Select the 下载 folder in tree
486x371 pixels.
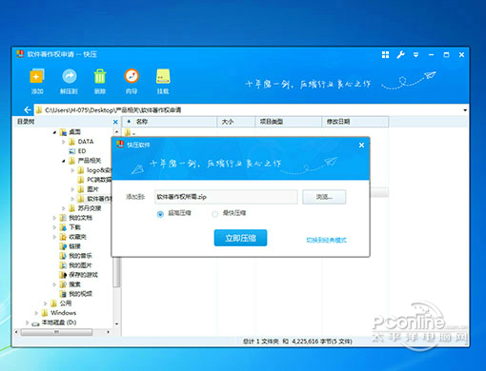coord(75,227)
